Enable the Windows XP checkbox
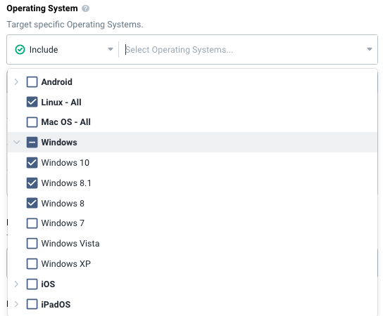The height and width of the screenshot is (316, 383). click(x=32, y=263)
